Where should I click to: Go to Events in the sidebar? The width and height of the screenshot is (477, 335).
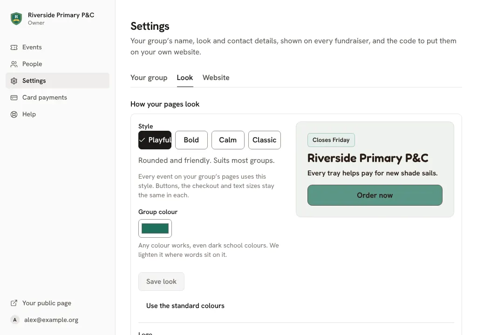click(x=57, y=47)
